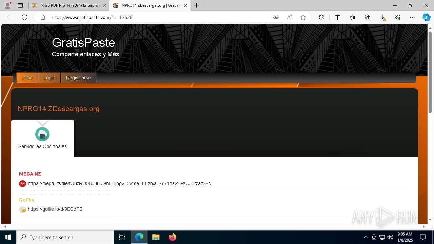Open the Extensions puzzle icon

coord(321,17)
